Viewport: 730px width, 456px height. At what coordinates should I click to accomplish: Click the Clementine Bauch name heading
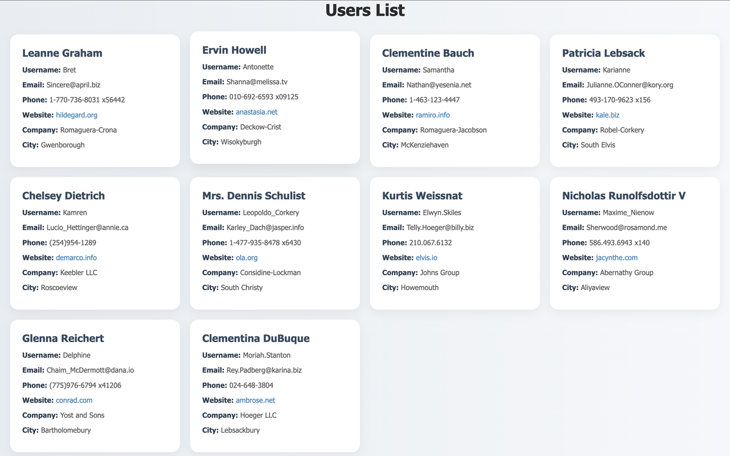coord(428,53)
